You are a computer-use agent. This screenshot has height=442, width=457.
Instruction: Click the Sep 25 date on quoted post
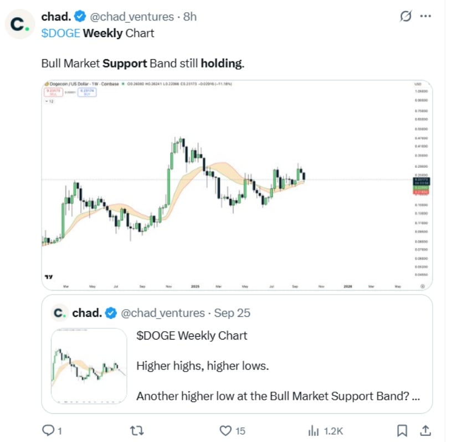[x=232, y=313]
